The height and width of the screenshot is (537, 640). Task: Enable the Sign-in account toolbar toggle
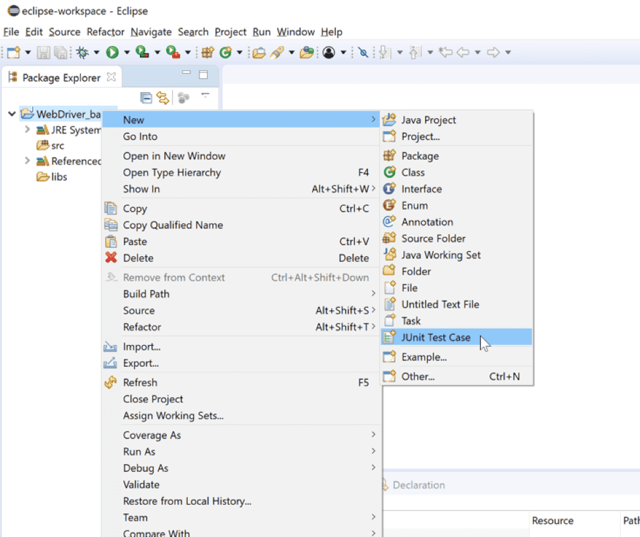(329, 52)
